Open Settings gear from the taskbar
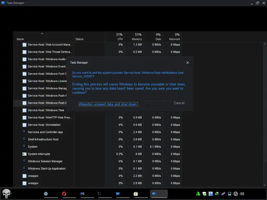Image resolution: width=267 pixels, height=200 pixels. click(46, 194)
